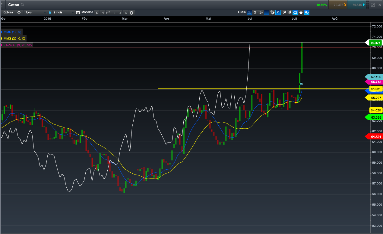Viewport: 383px width, 234px height.
Task: Click the drawing pencil grid tool
Action: click(272, 12)
